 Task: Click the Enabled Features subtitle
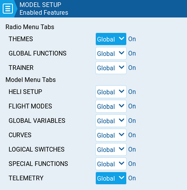click(x=44, y=12)
